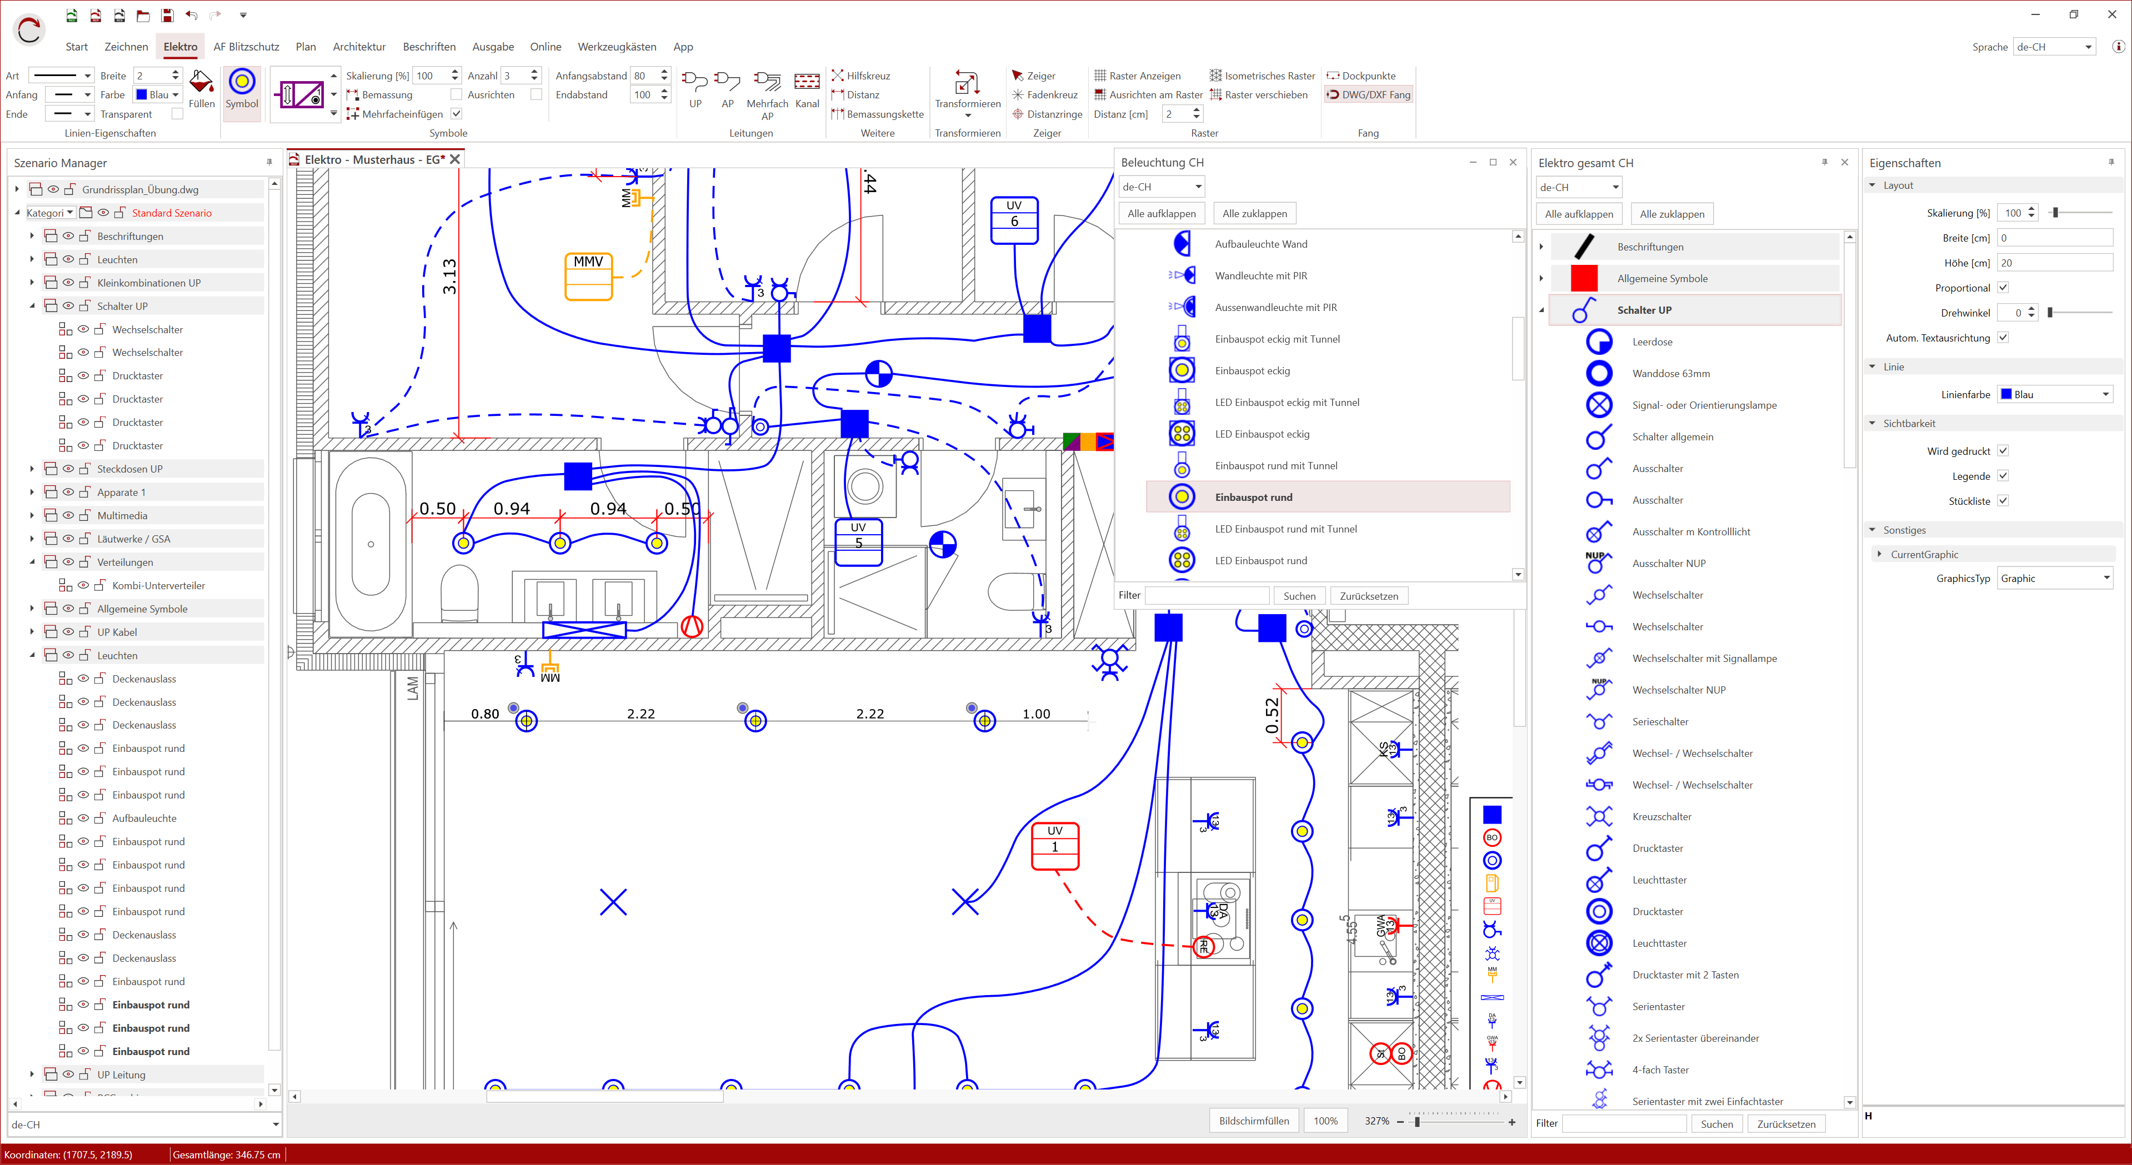Screen dimensions: 2132x1165
Task: Expand the Steckdosen UP tree node
Action: tap(32, 468)
